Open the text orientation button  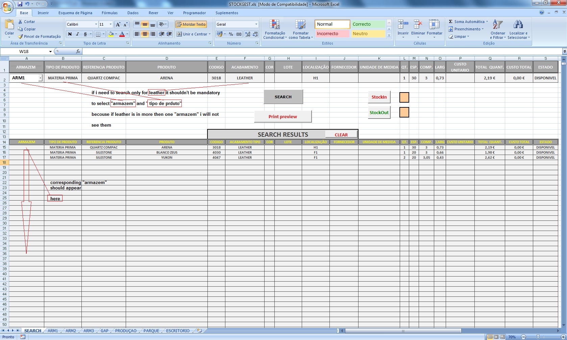[163, 24]
